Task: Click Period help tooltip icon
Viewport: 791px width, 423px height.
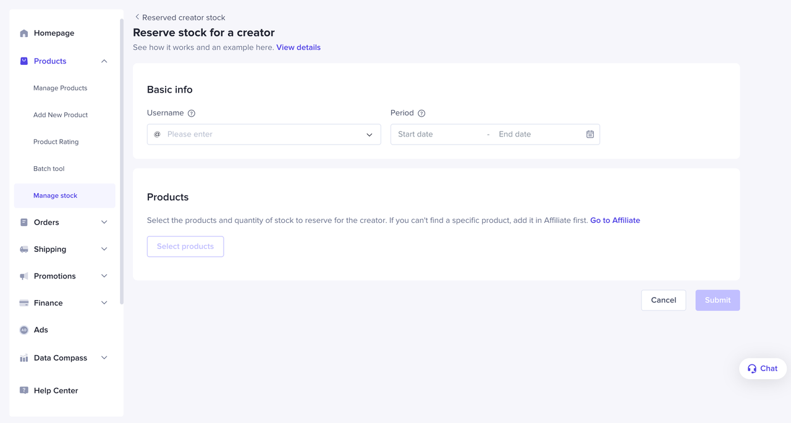Action: click(421, 114)
